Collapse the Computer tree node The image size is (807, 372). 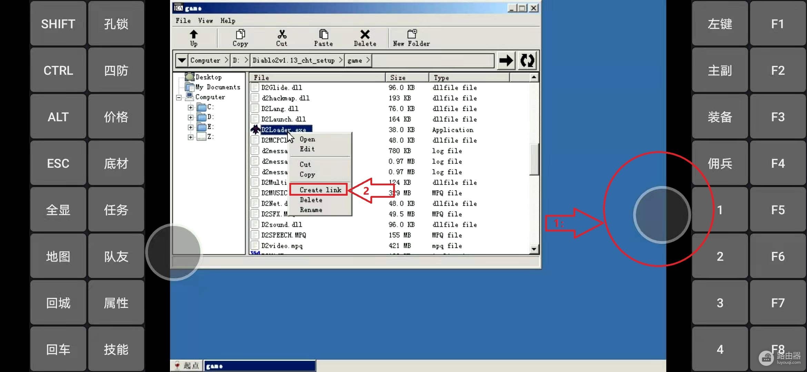pos(179,98)
